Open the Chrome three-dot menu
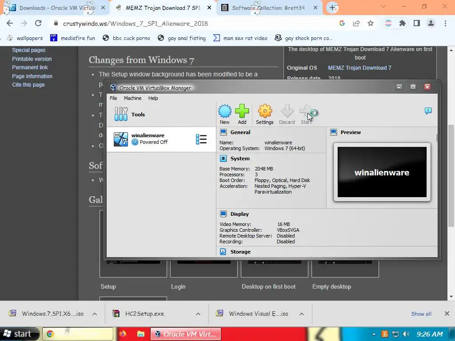Screen dimensions: 455x341 [x=445, y=23]
